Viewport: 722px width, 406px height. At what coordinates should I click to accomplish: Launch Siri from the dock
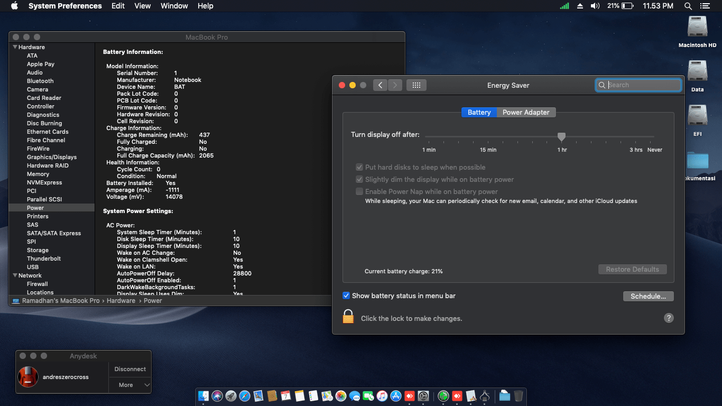pos(217,396)
